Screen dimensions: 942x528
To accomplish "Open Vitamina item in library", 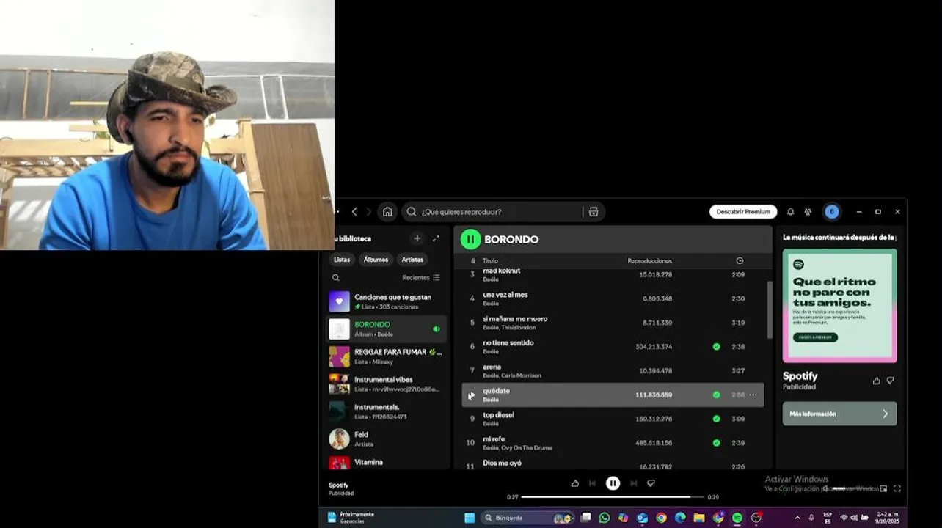I will (x=387, y=462).
